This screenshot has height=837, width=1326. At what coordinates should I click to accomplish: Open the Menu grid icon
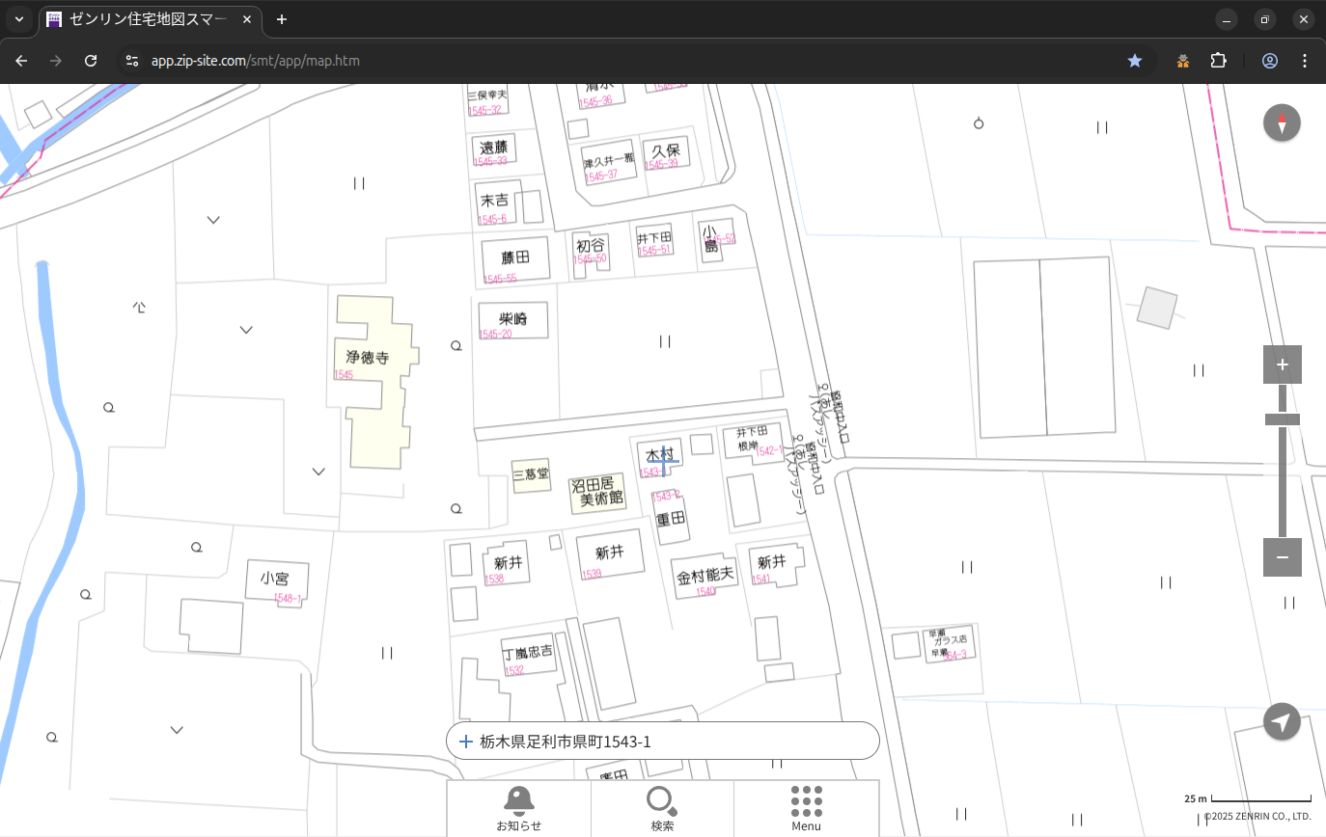[806, 808]
